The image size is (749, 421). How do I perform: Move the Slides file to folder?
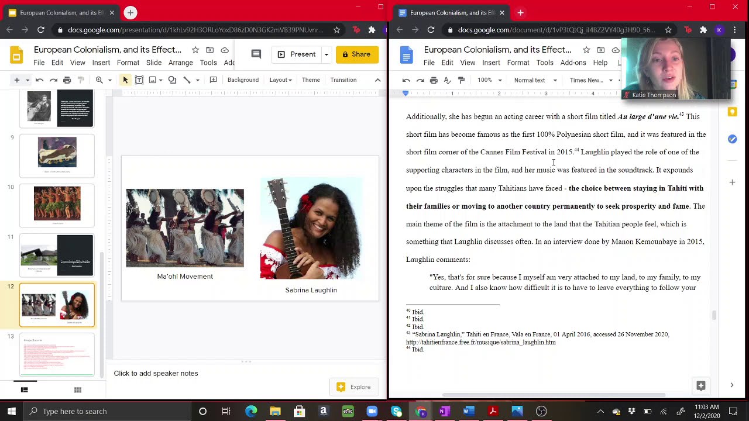210,50
